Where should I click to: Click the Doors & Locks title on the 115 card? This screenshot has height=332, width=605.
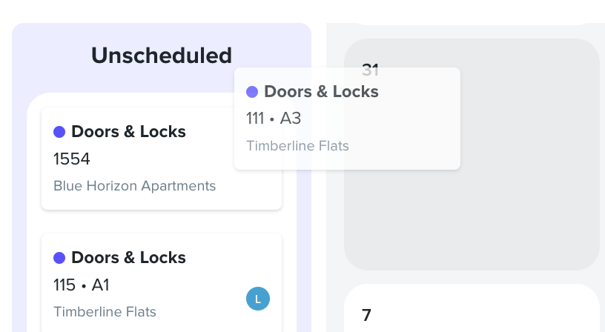coord(128,258)
